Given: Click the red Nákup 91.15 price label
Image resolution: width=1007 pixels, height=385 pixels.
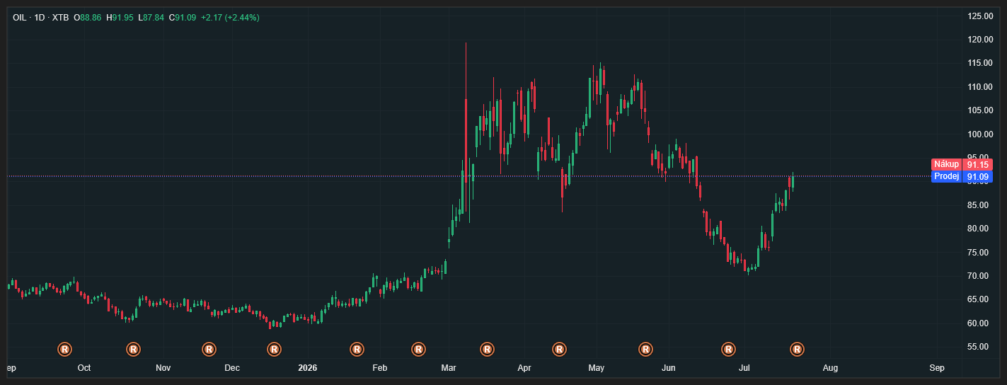Looking at the screenshot, I should [x=962, y=164].
